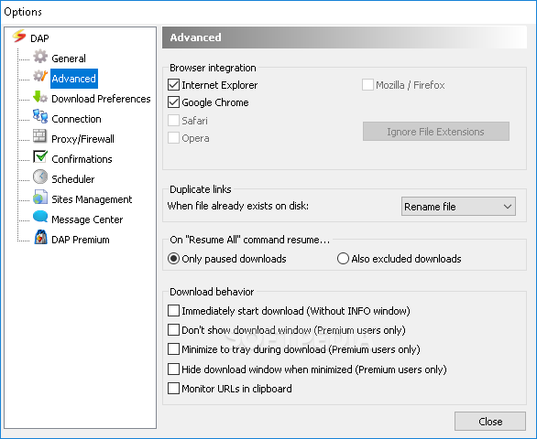Click the Close button
The width and height of the screenshot is (537, 439).
click(x=489, y=422)
